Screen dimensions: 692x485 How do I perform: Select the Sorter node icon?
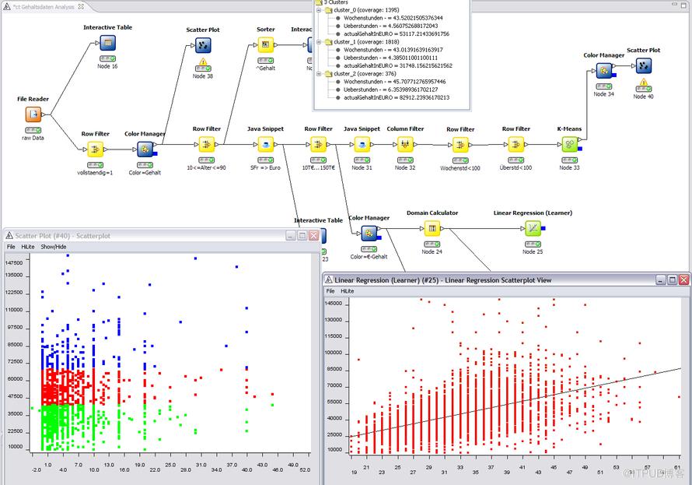point(266,44)
